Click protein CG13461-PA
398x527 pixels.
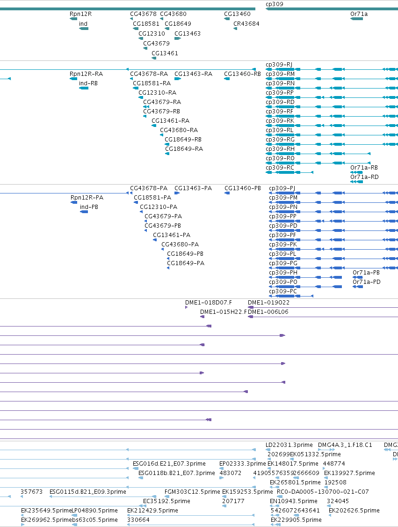pos(172,235)
